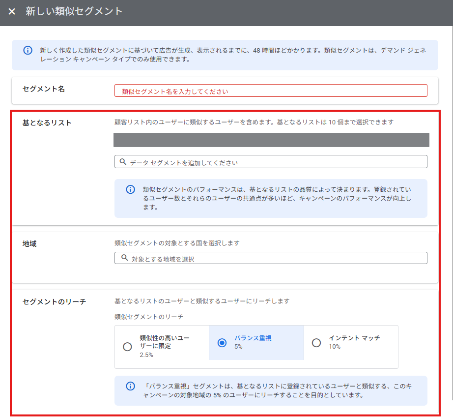Viewport: 453px width, 417px height.
Task: Click the 類似セグメントのリーチ sub-heading text
Action: point(148,317)
